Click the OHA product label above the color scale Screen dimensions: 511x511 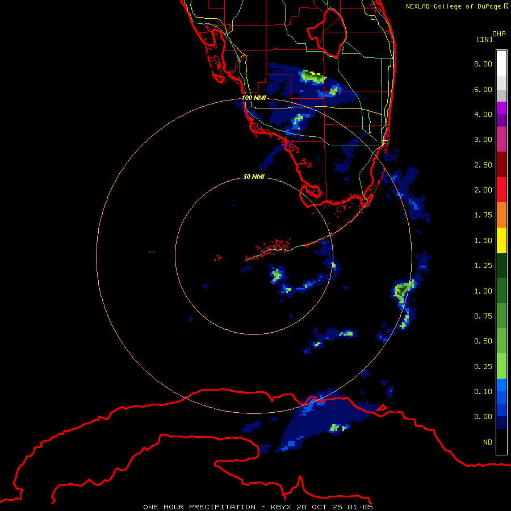pos(499,34)
